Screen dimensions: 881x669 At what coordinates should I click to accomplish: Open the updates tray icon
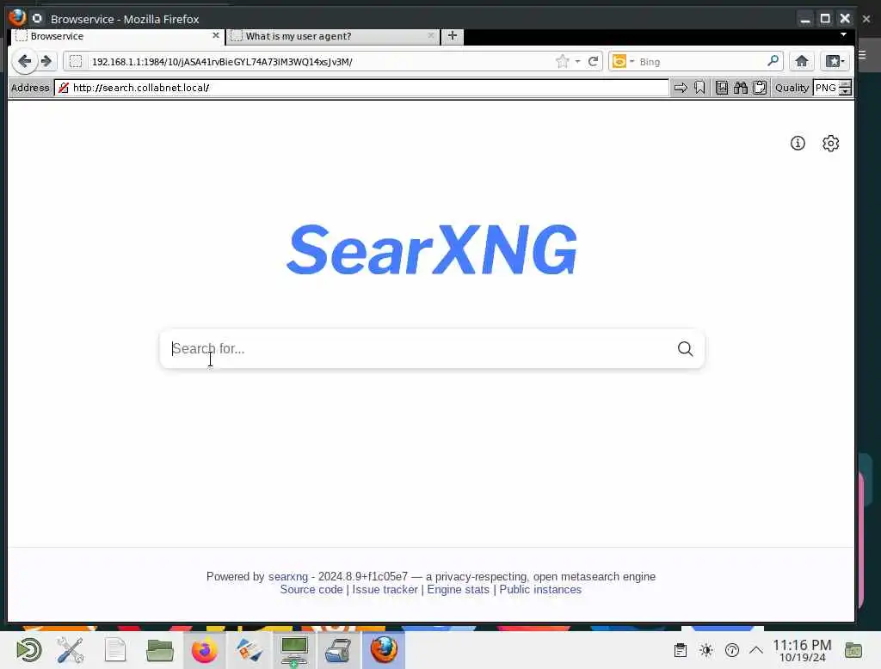point(731,650)
